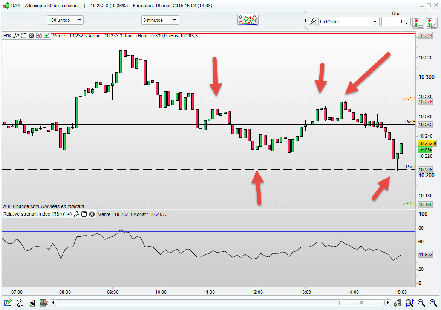Click the IT-Finance.com data notice text
441x310 pixels.
43,206
